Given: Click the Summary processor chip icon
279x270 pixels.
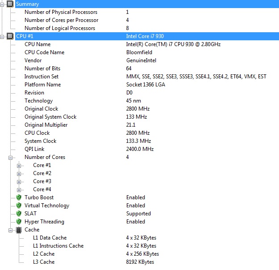Looking at the screenshot, I should click(10, 4).
